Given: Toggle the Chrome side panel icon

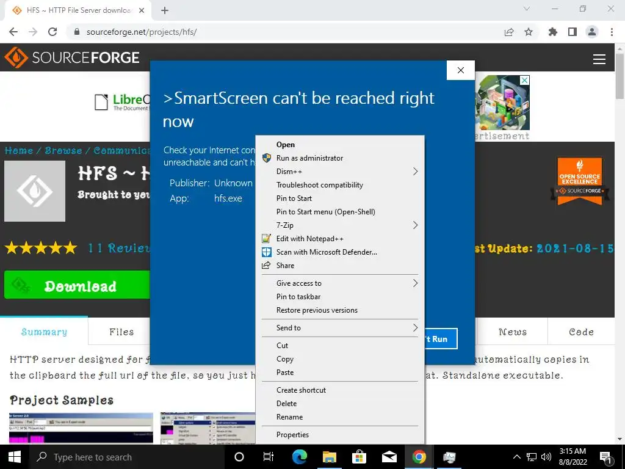Looking at the screenshot, I should point(573,32).
